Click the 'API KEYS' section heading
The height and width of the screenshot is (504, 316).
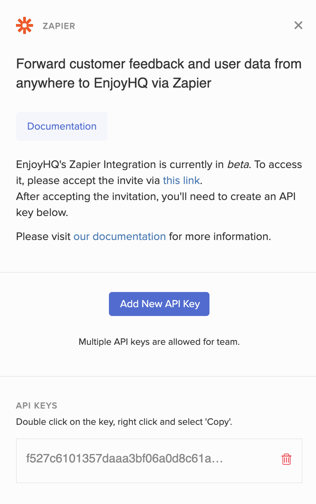pos(37,406)
